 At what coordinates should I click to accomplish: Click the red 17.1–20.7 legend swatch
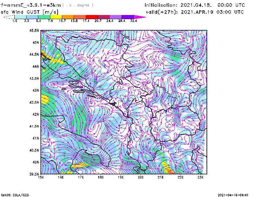(92, 17)
